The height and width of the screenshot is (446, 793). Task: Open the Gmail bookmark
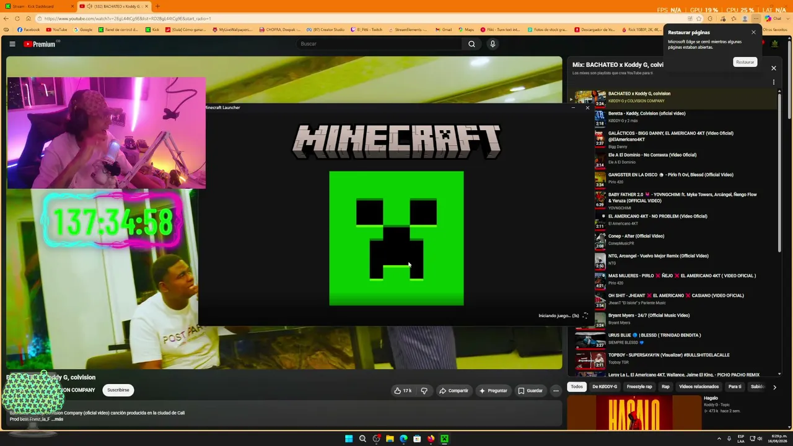click(444, 30)
